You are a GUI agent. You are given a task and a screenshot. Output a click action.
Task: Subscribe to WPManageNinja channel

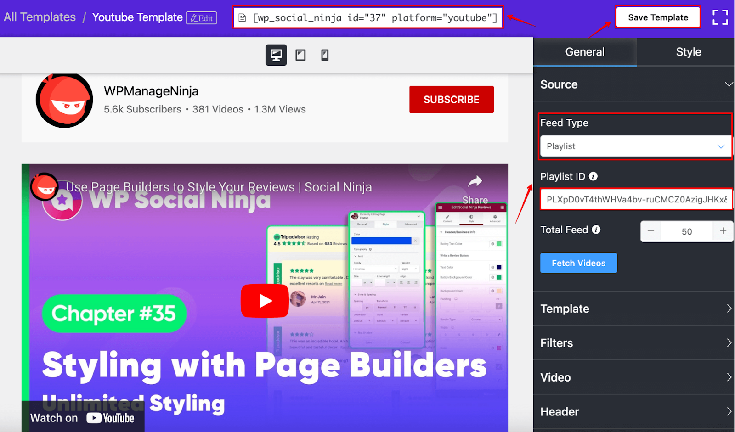(x=451, y=100)
